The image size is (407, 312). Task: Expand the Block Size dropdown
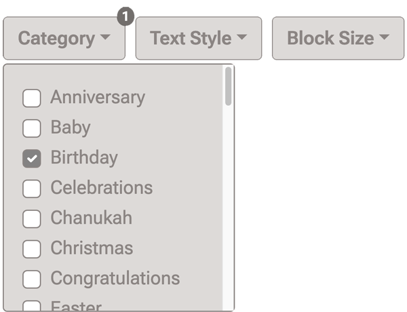[x=338, y=39]
